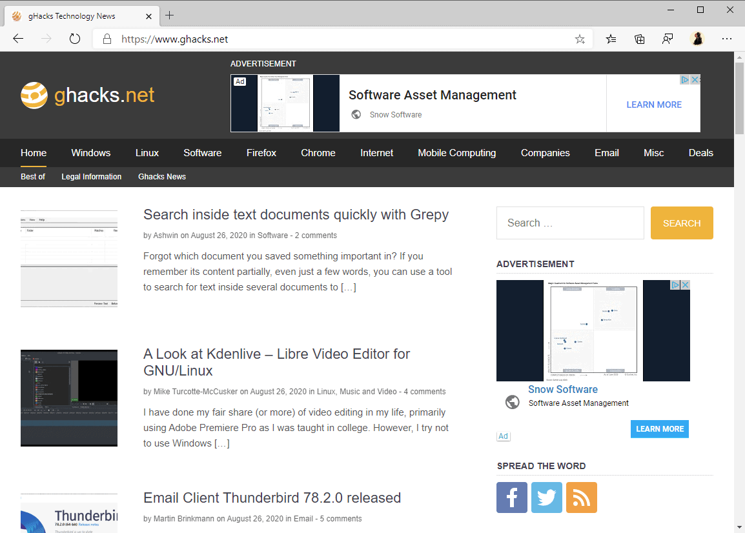Open a new tab with plus button

click(x=170, y=15)
